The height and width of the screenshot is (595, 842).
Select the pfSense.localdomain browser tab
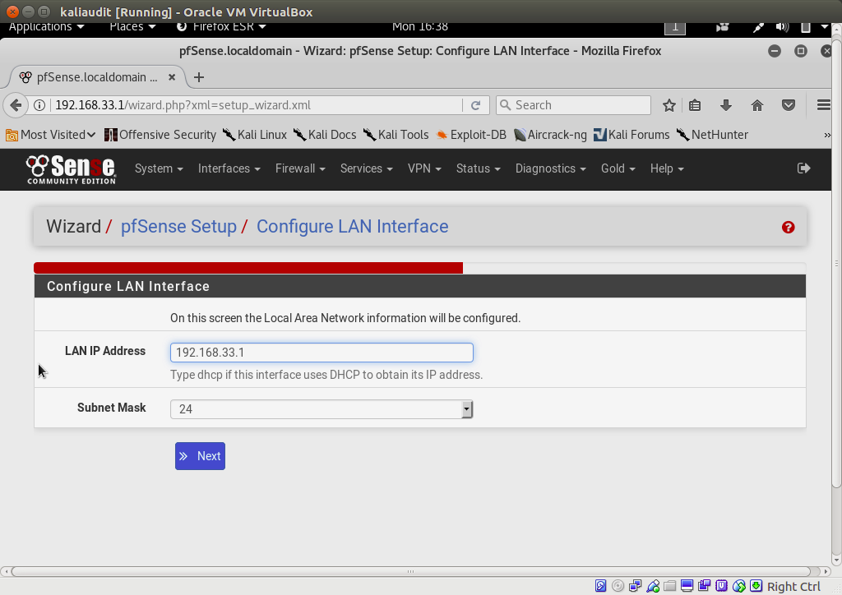pyautogui.click(x=97, y=77)
